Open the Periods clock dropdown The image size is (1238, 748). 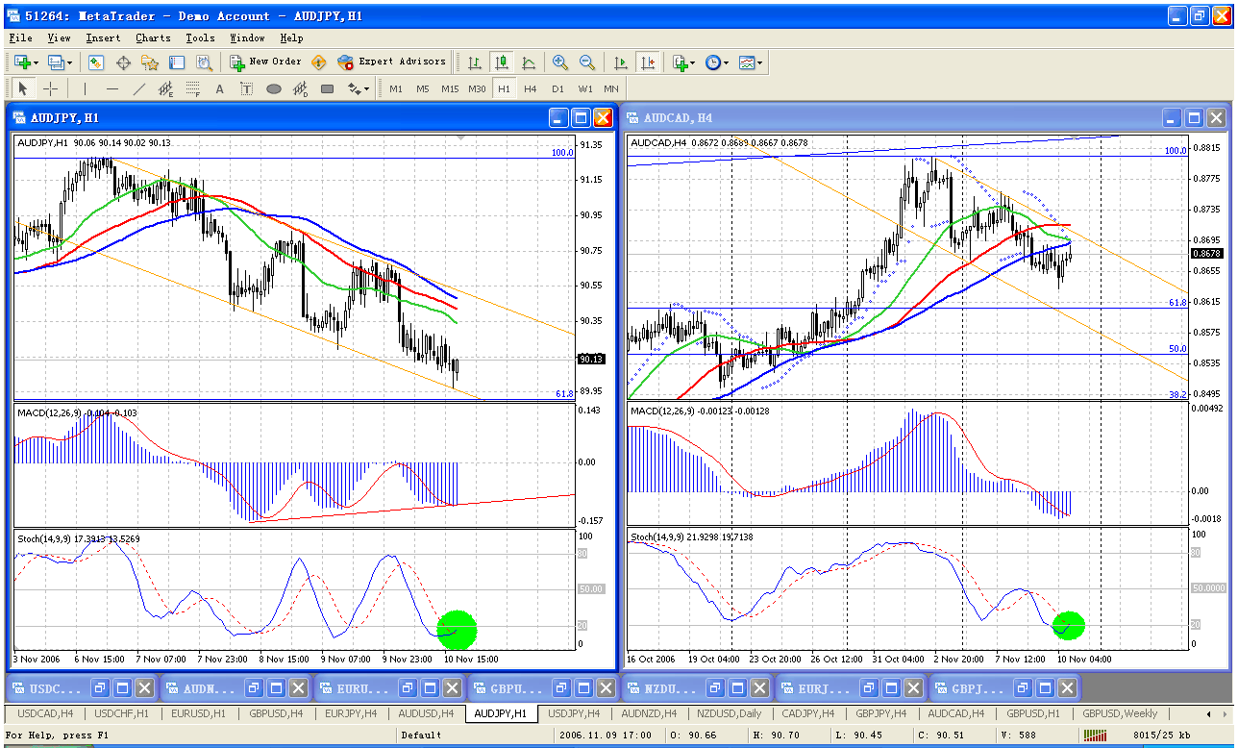(x=716, y=62)
